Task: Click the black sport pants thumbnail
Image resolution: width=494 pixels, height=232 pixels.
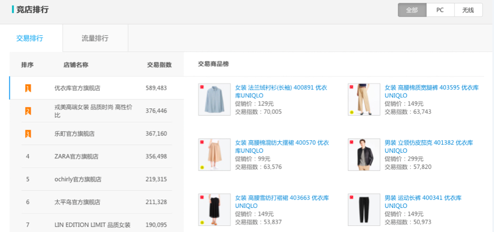Action: click(364, 209)
